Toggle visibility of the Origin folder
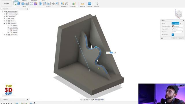185x104 pixels. [7, 18]
